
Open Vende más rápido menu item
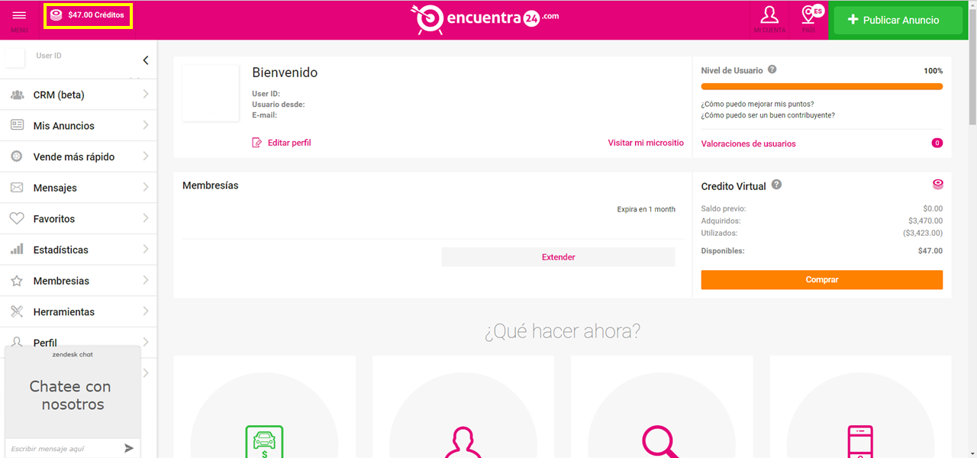coord(79,156)
